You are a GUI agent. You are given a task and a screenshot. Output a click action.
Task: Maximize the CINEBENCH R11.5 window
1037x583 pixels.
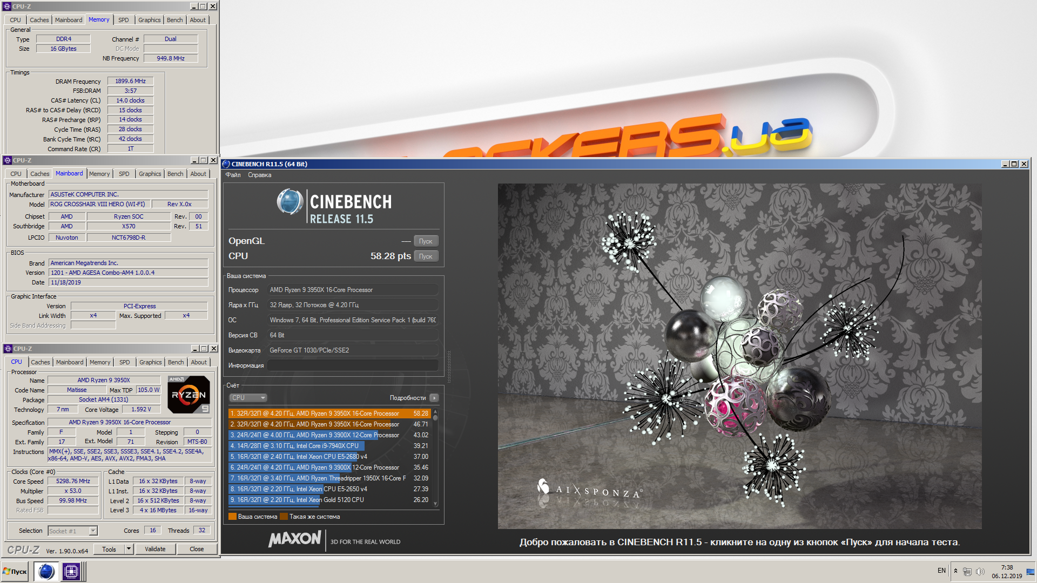tap(1014, 164)
